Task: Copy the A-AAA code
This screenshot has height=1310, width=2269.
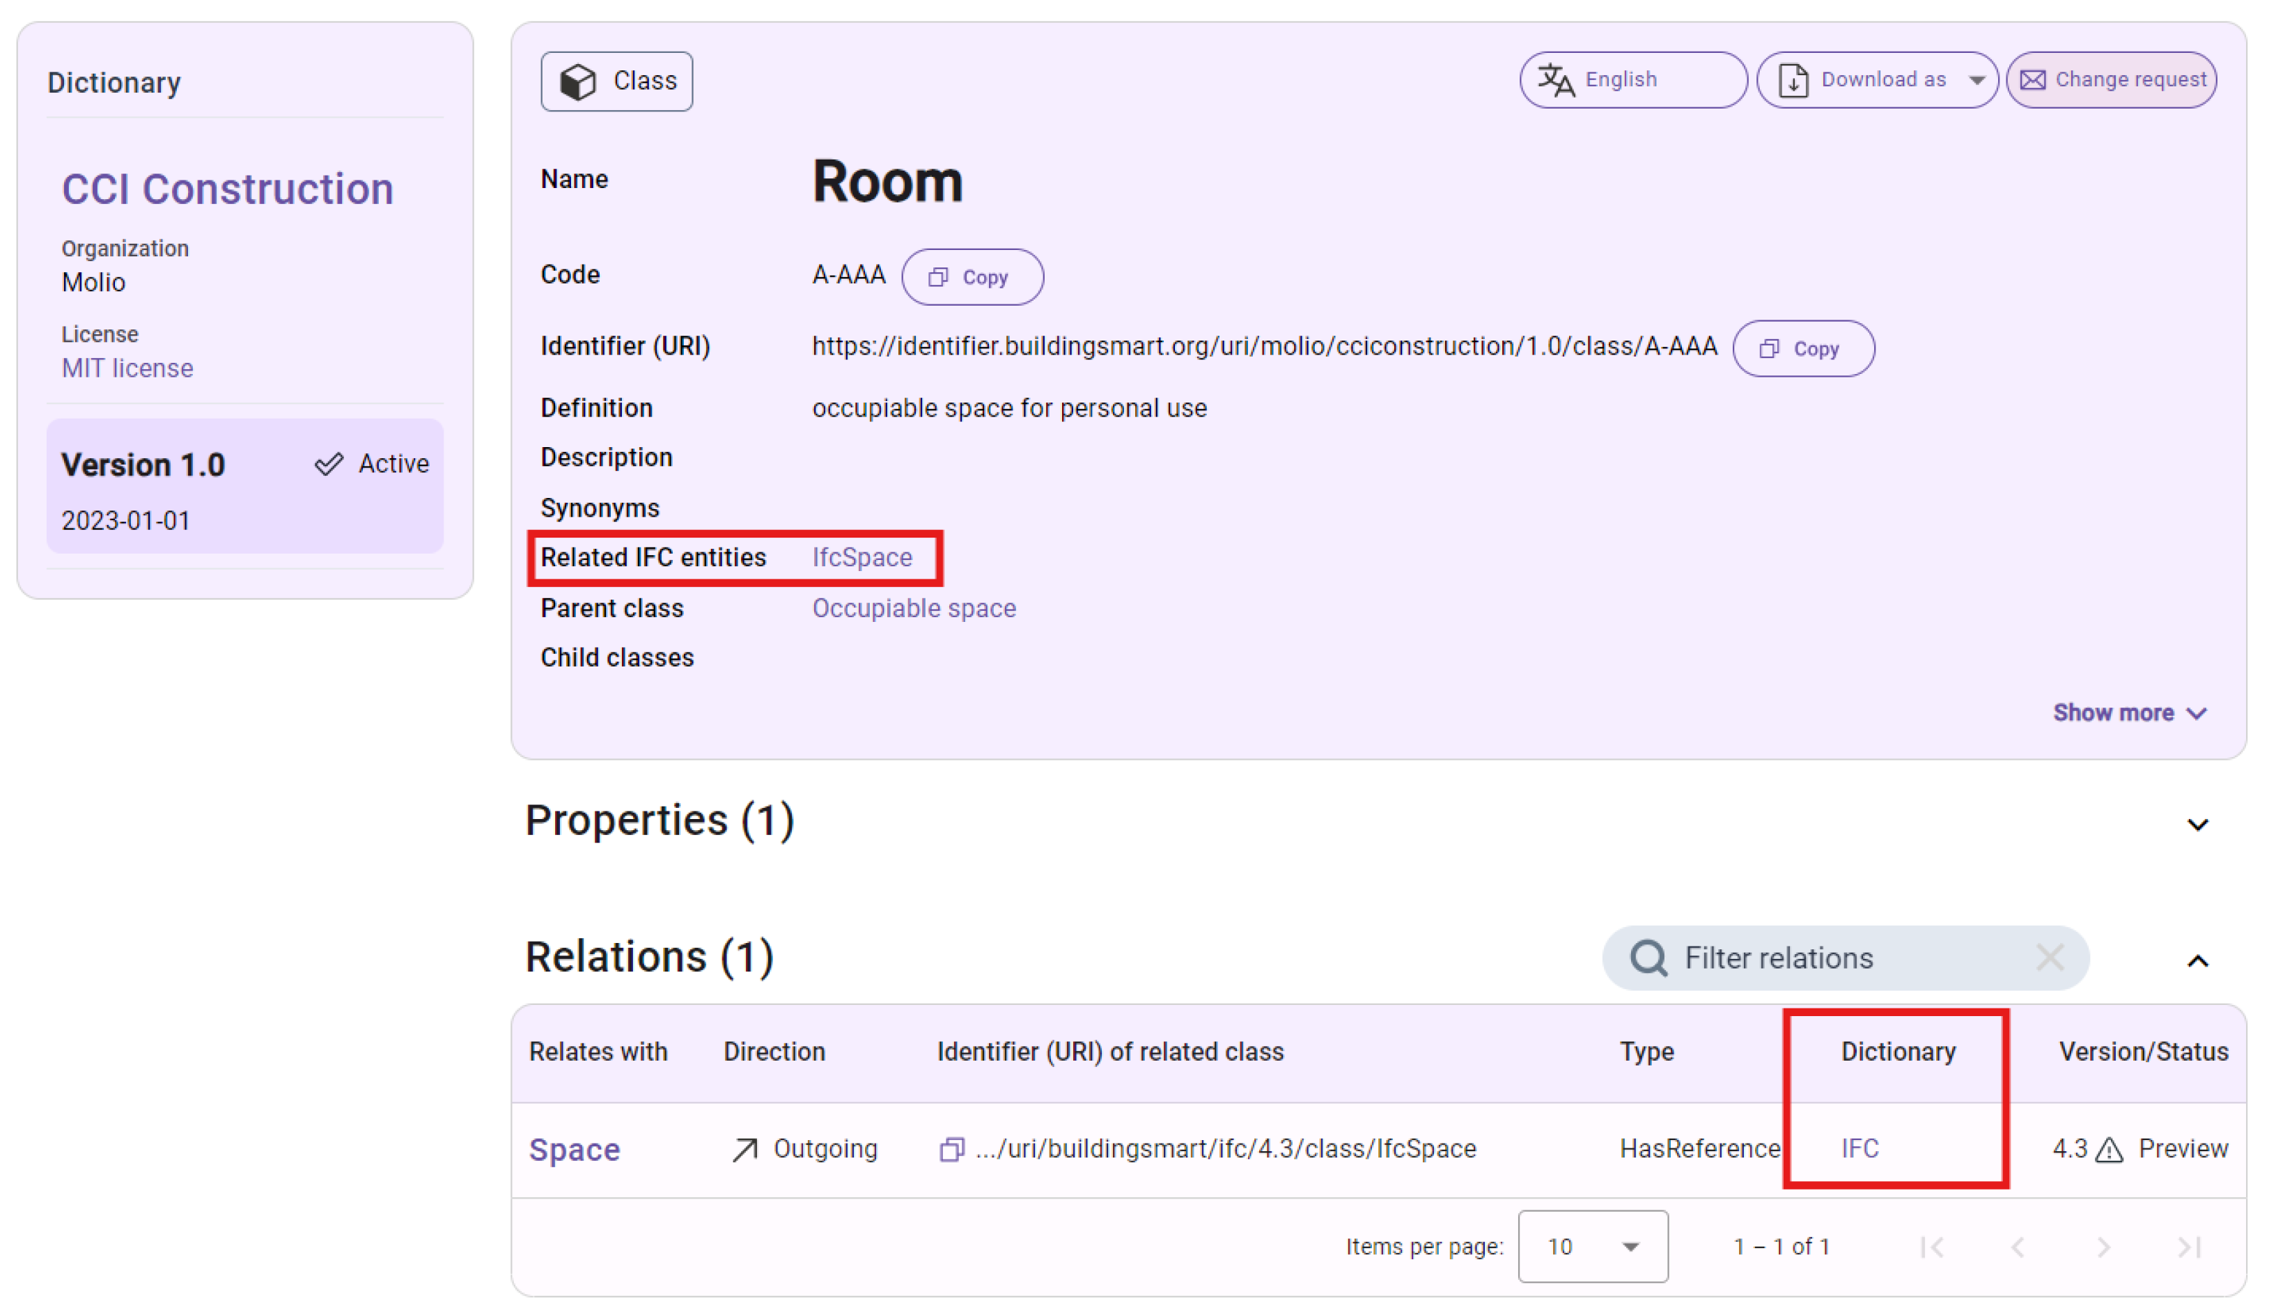Action: coord(972,277)
